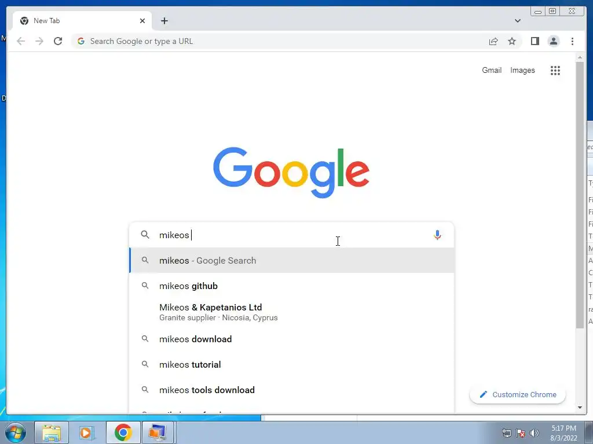
Task: Click the network tray icon
Action: tap(506, 433)
